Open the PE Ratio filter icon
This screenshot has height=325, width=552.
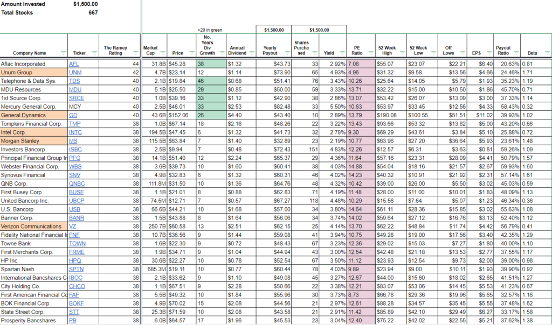tap(370, 52)
